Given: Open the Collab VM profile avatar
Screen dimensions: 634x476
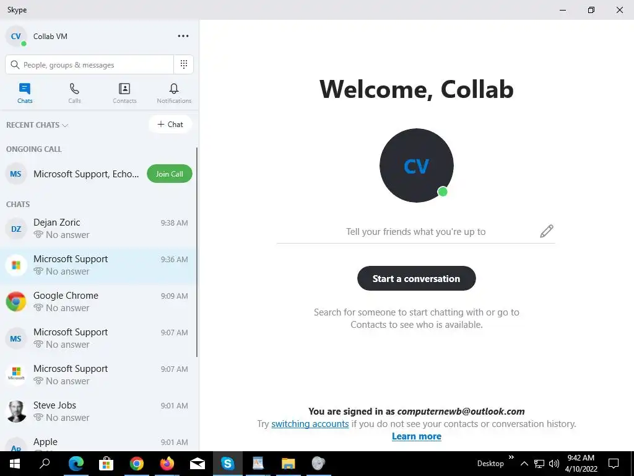Looking at the screenshot, I should tap(15, 37).
